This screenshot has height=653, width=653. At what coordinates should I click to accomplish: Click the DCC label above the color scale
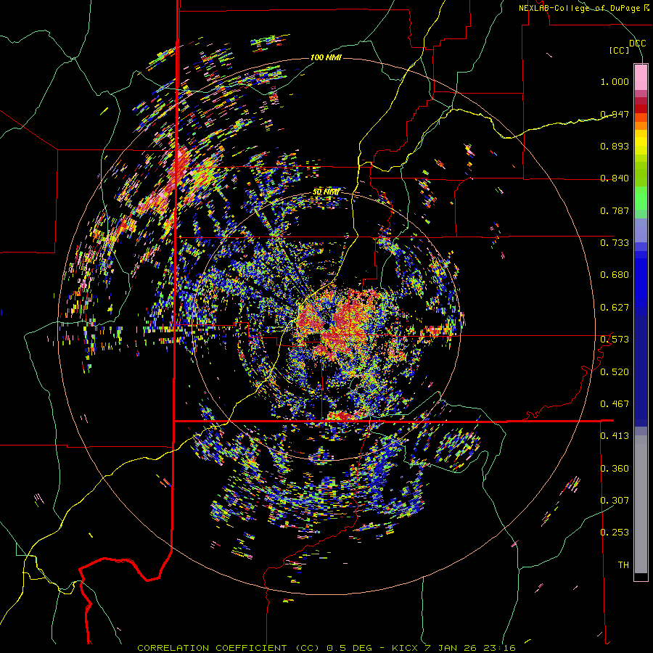[637, 44]
